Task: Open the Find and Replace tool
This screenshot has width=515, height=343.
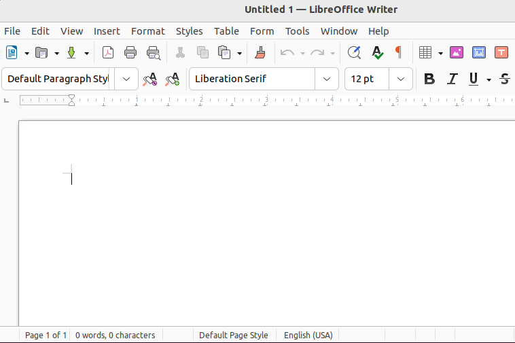Action: point(353,52)
